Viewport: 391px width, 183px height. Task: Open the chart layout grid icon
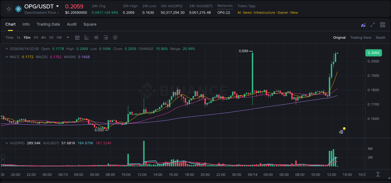click(x=383, y=25)
